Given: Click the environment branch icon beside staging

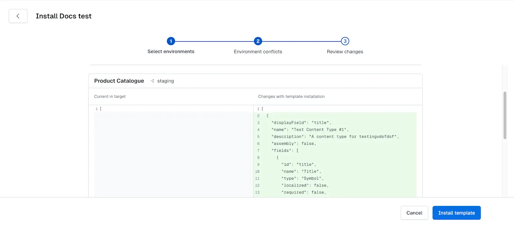Looking at the screenshot, I should tap(152, 81).
